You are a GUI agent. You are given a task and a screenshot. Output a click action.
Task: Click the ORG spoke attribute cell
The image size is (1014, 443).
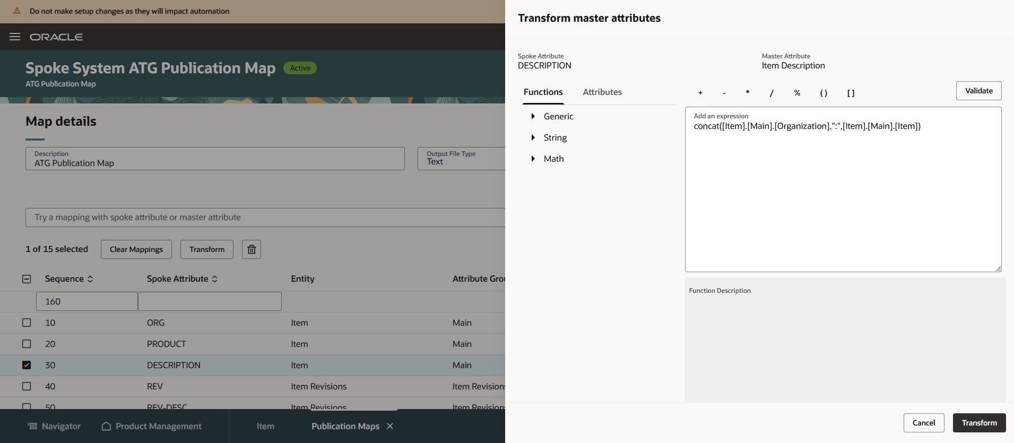click(x=155, y=323)
